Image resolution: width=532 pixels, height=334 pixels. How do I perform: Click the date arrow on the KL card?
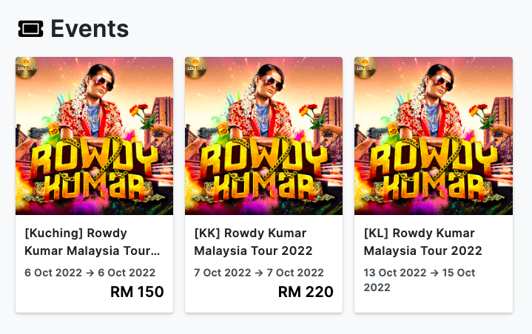[432, 273]
